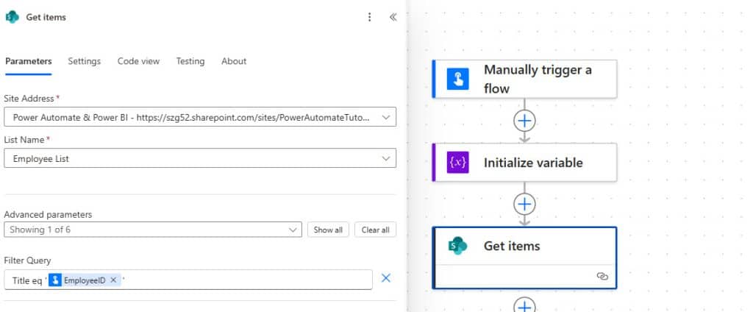Open the Code view tab

click(x=138, y=61)
